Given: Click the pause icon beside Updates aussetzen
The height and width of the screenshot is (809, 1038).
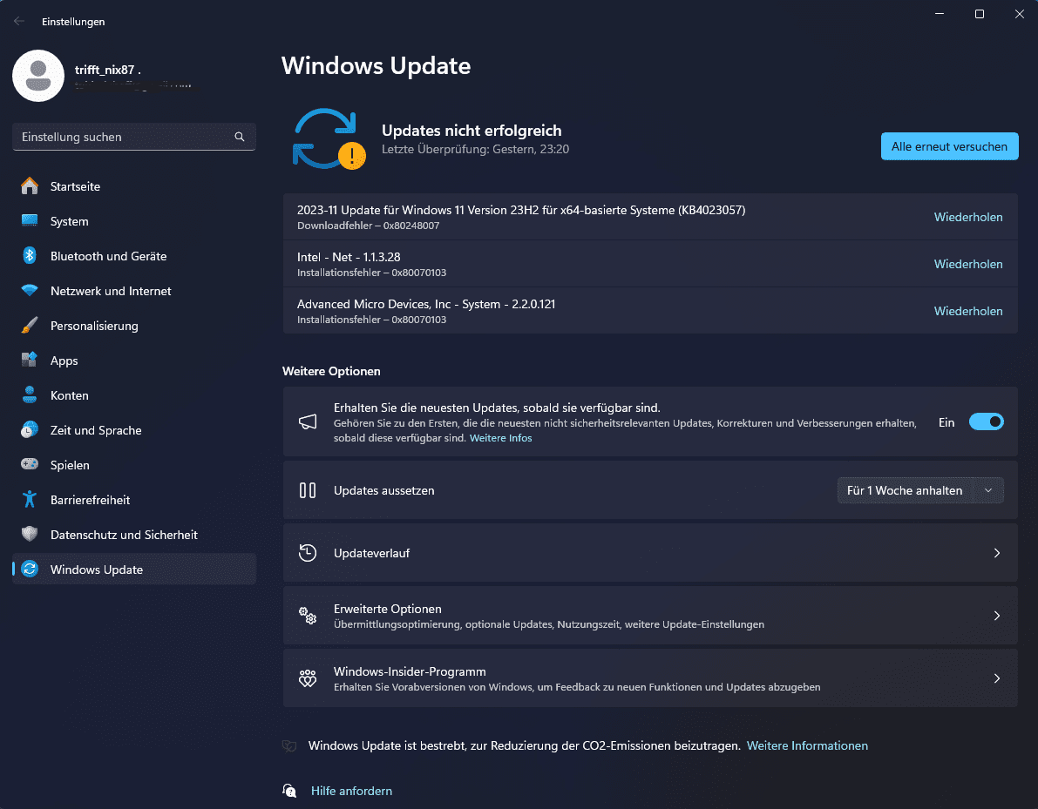Looking at the screenshot, I should coord(308,490).
